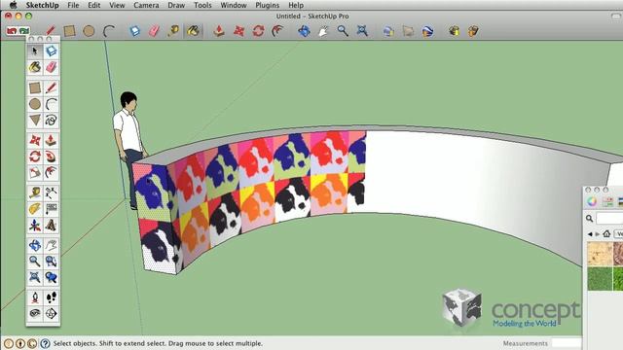
Task: Select Line pencil tool in floating palette
Action: point(52,87)
